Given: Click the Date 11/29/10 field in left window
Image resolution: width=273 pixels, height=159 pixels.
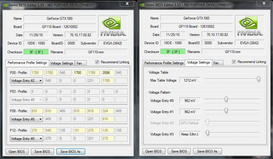Looking at the screenshot, I should point(36,35).
